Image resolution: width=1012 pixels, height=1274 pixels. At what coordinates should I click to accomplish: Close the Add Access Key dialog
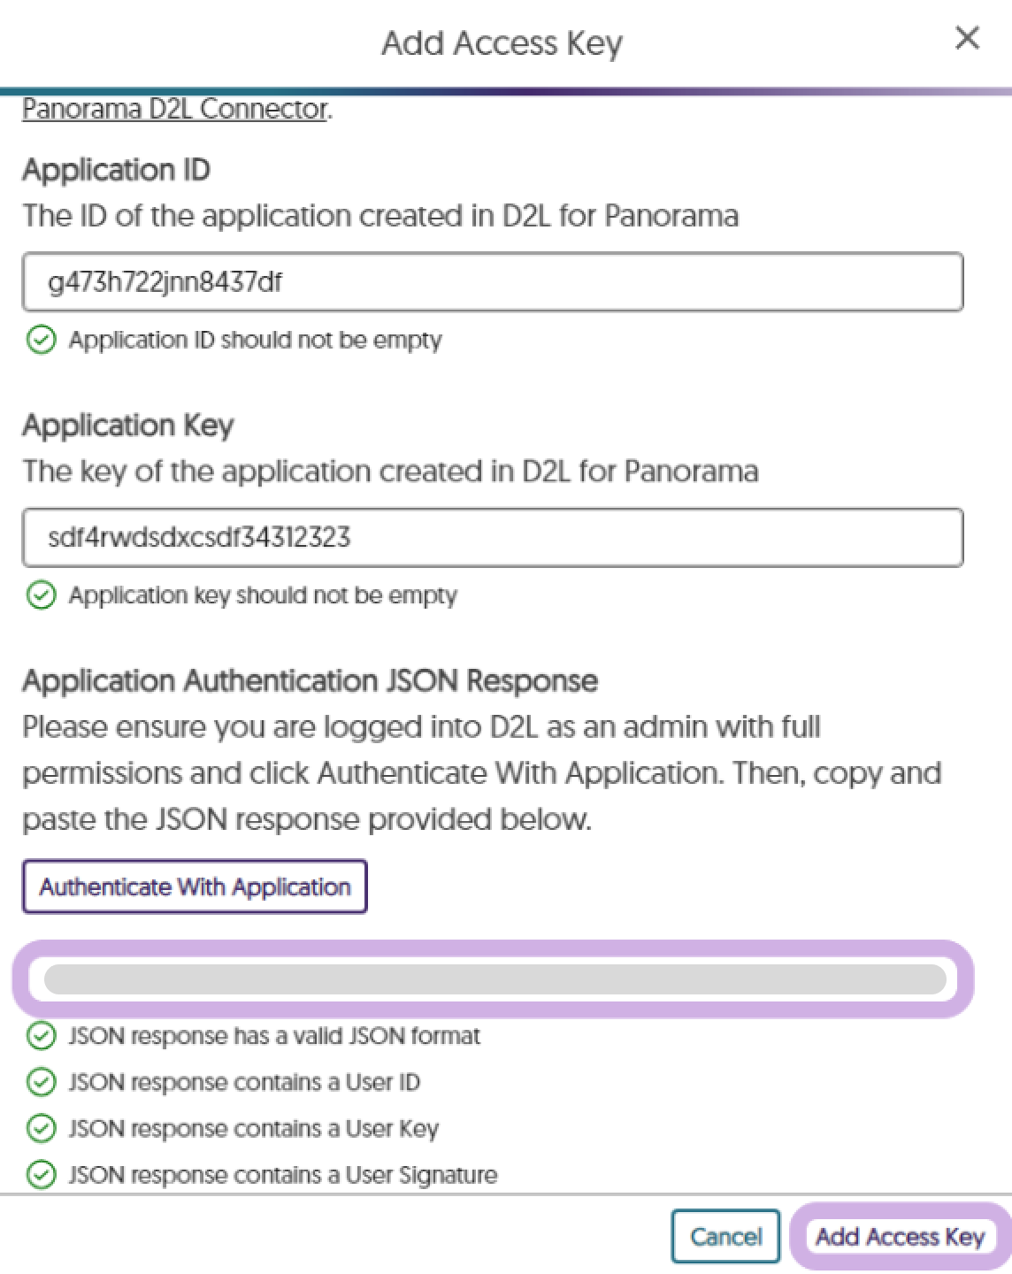click(967, 38)
